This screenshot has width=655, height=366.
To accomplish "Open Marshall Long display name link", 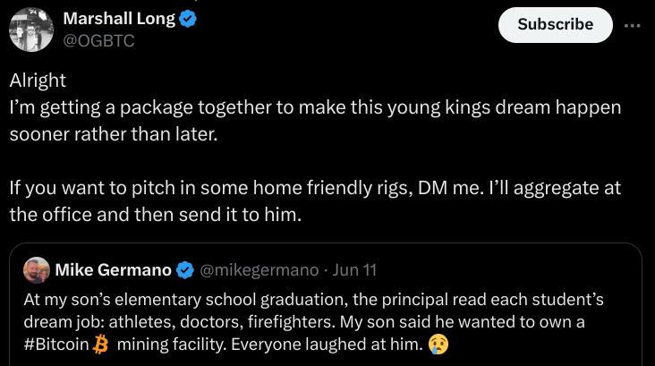I will (119, 19).
